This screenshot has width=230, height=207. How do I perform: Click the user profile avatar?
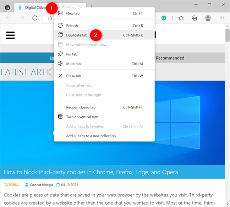(x=208, y=18)
